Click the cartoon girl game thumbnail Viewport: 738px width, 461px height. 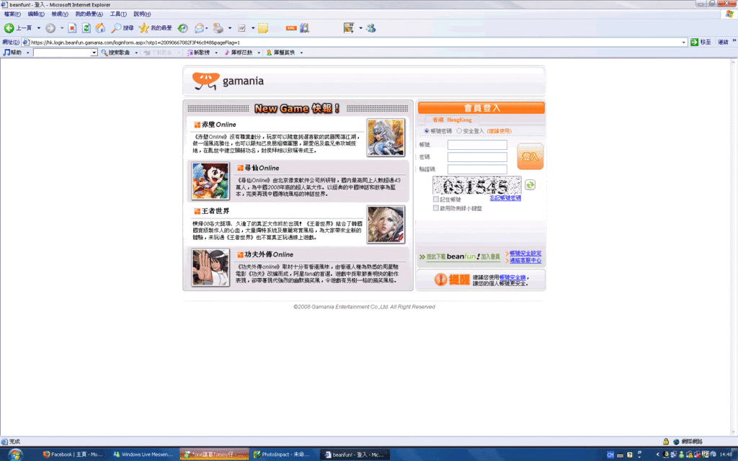click(210, 181)
